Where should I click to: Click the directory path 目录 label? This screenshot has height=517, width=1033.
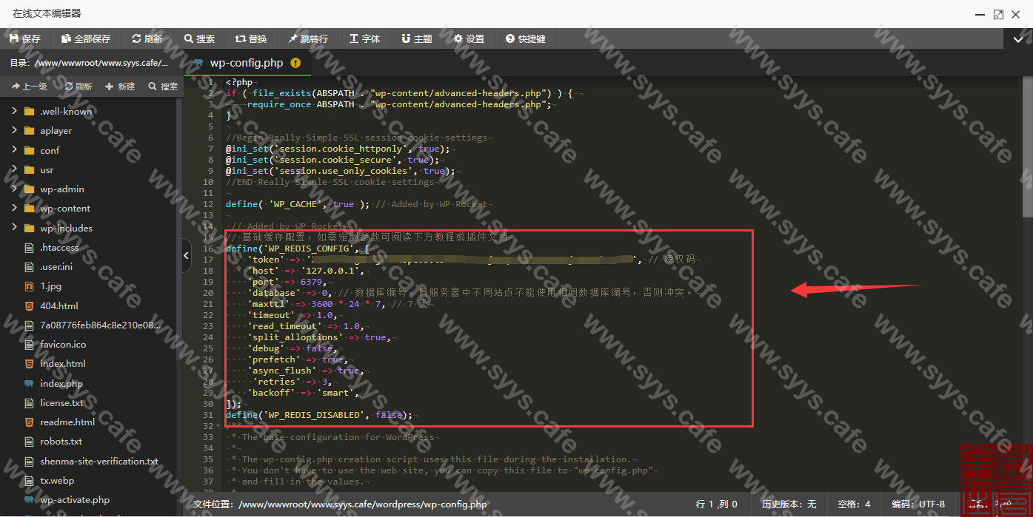(x=88, y=63)
